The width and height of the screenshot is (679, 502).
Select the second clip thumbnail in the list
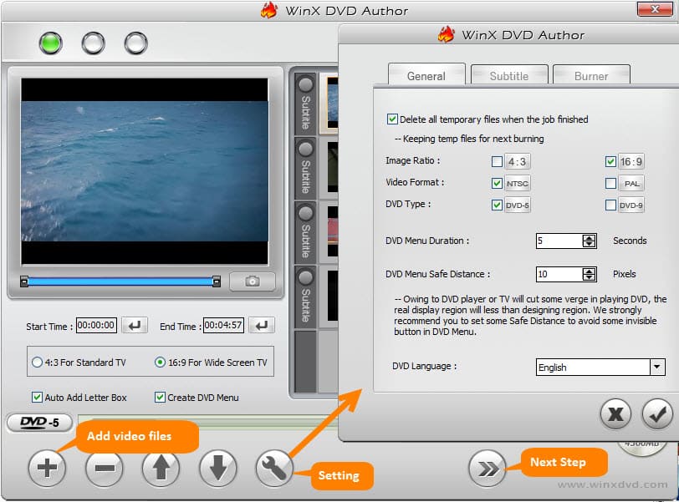(333, 167)
